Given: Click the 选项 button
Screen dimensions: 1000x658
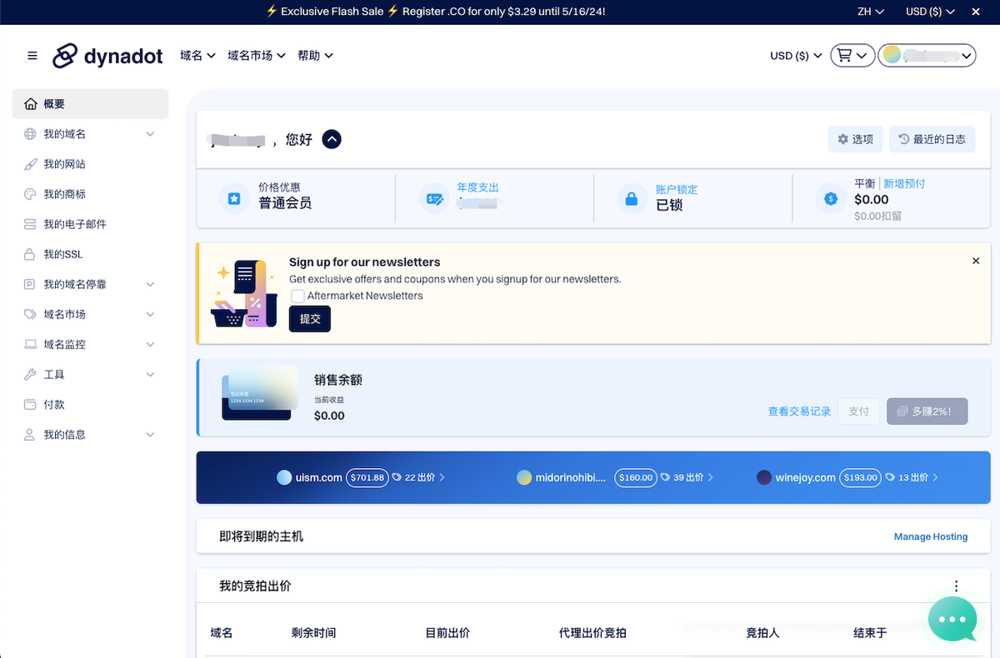Looking at the screenshot, I should coord(855,139).
